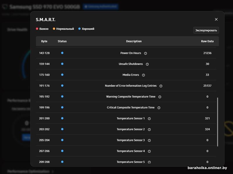Click the blue status dot for Media Errors
Image resolution: width=233 pixels, height=174 pixels.
[x=62, y=75]
